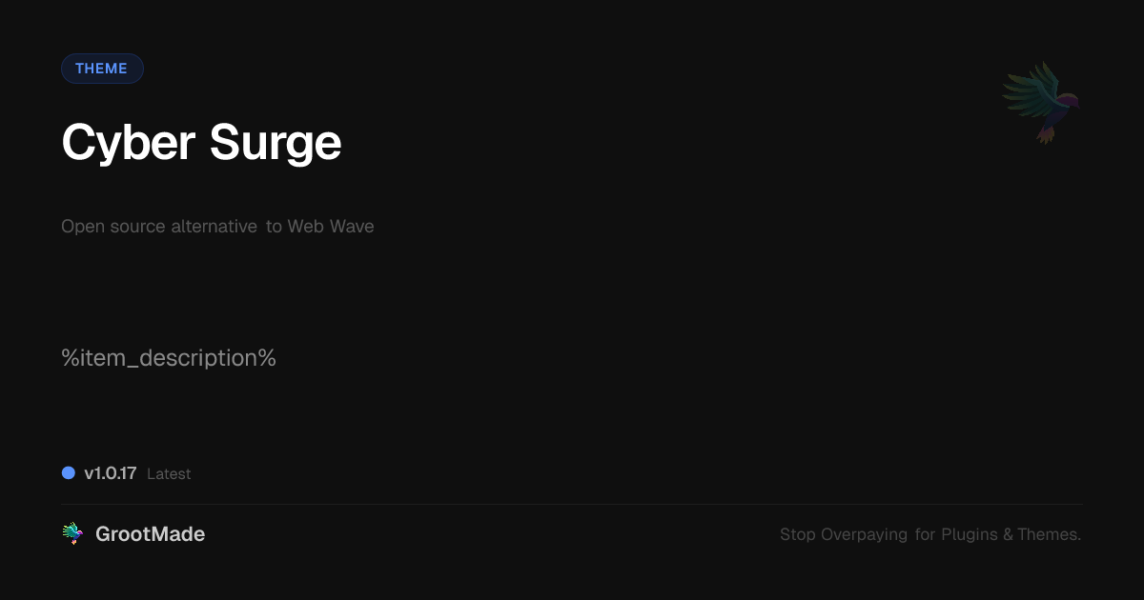Click the GrootMade brand name

[x=151, y=534]
